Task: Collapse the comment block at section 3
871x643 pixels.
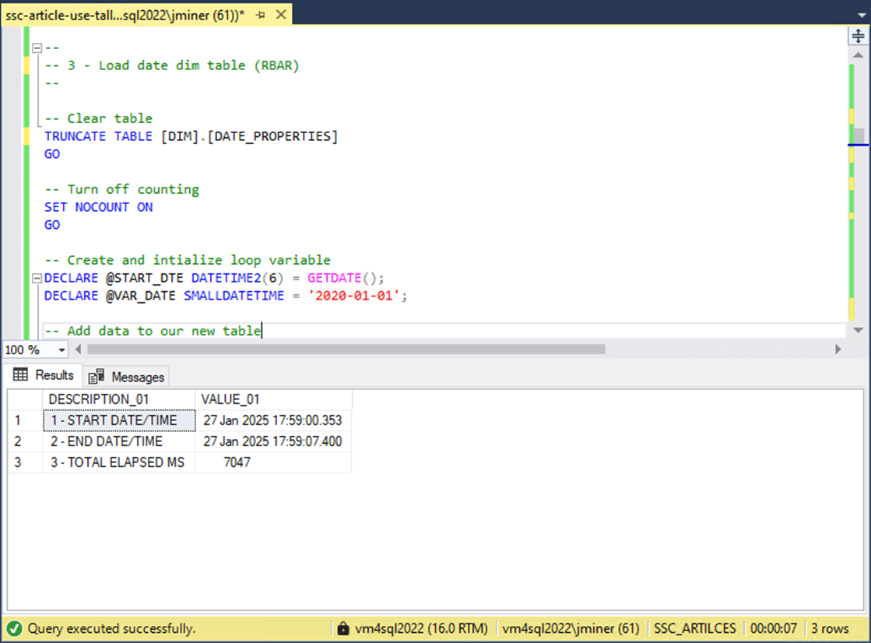Action: (x=37, y=48)
